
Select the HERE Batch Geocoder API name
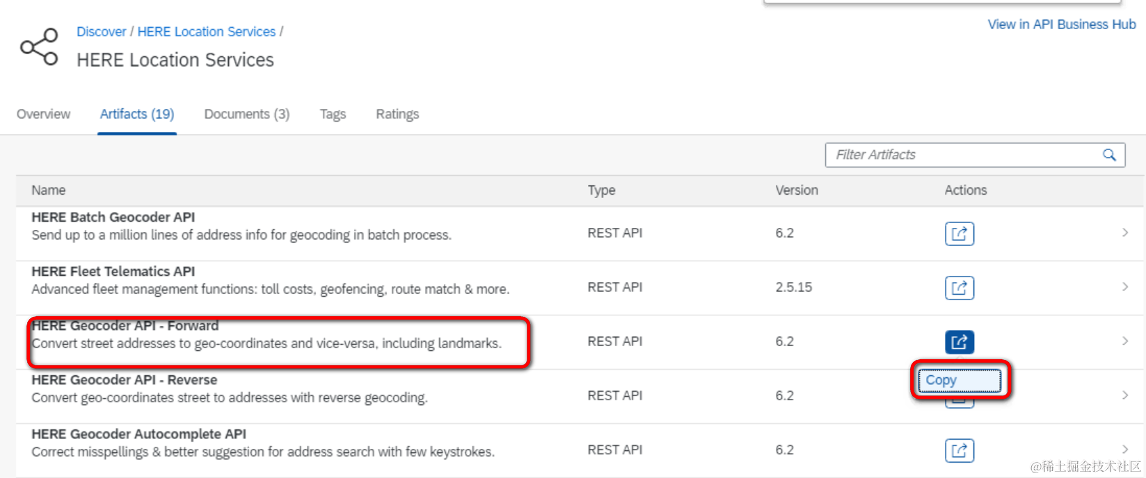(113, 217)
